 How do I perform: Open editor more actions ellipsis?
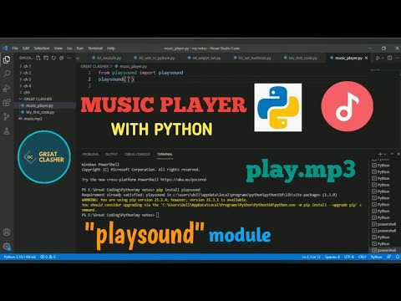pos(397,58)
